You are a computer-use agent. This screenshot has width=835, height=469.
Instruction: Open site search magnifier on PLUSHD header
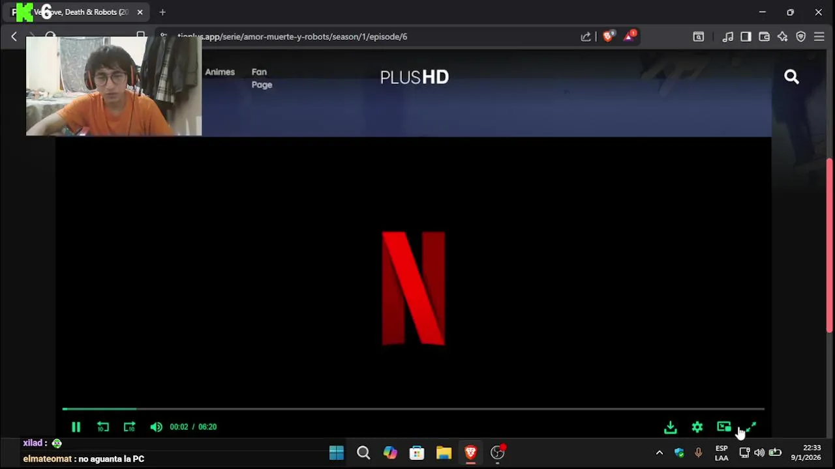[791, 77]
